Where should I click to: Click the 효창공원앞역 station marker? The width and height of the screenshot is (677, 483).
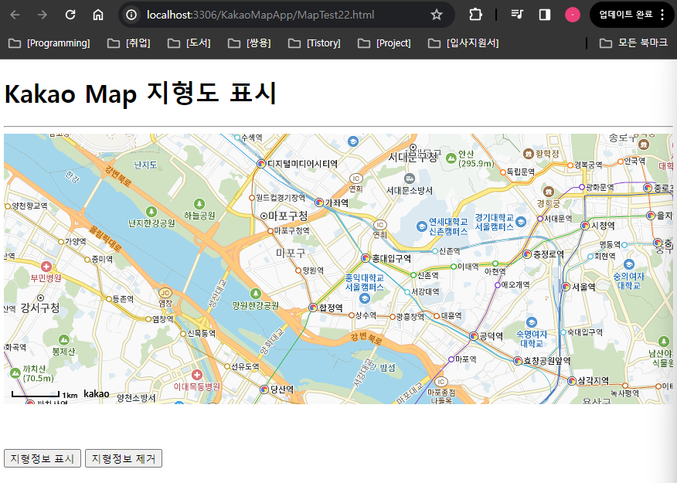[x=518, y=360]
